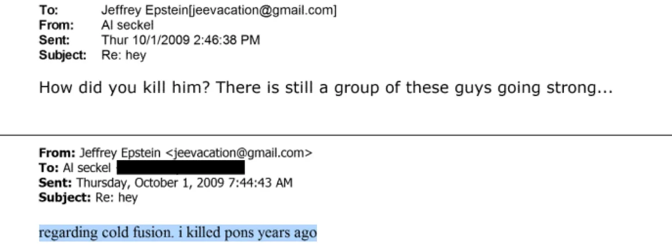Click the black redacted box
The width and height of the screenshot is (672, 244).
pyautogui.click(x=180, y=168)
